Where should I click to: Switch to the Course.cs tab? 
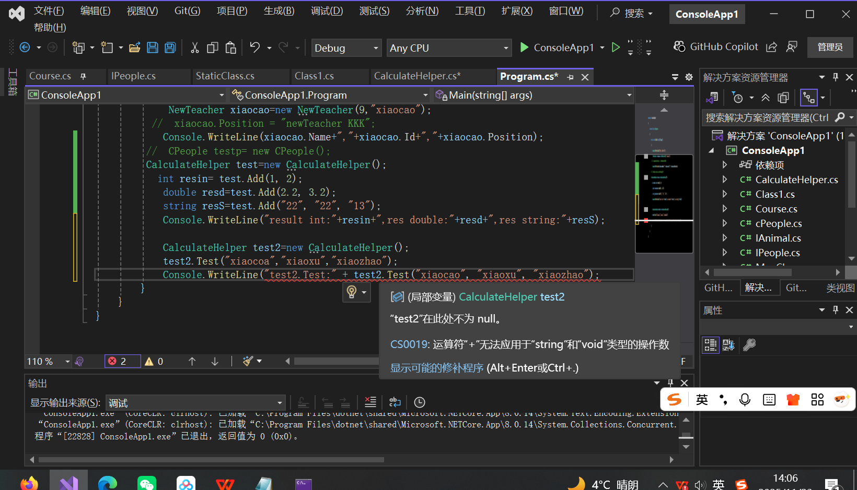[x=50, y=76]
